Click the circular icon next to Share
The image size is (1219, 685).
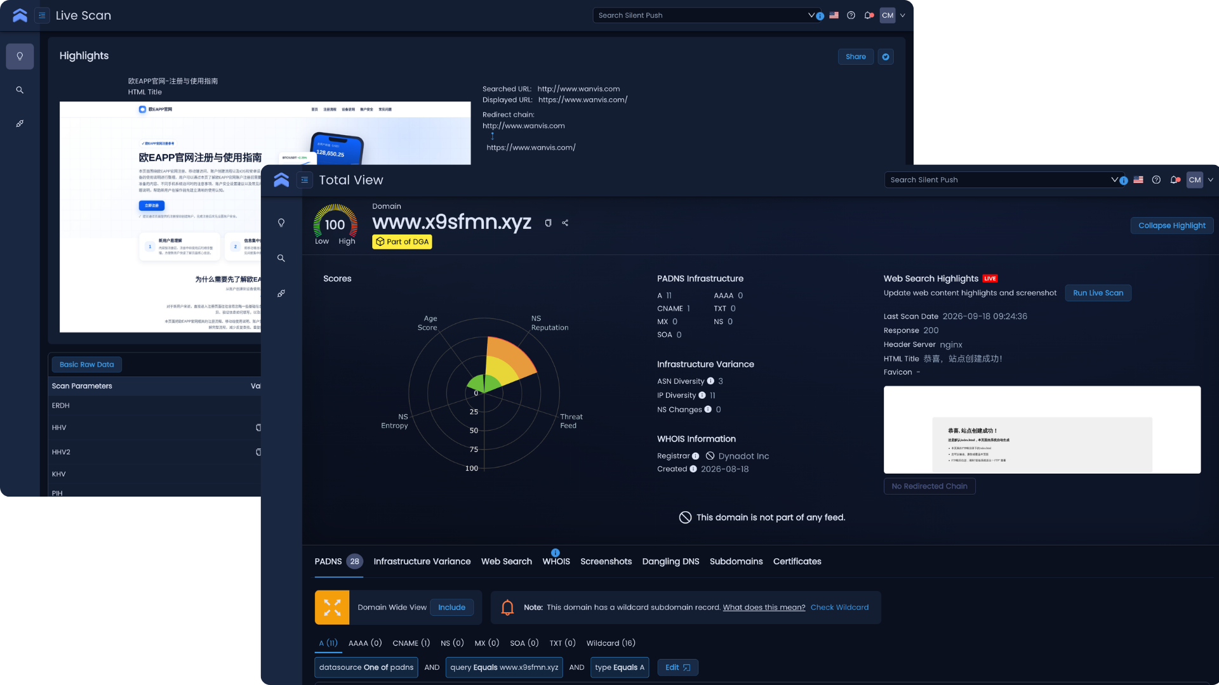[886, 56]
